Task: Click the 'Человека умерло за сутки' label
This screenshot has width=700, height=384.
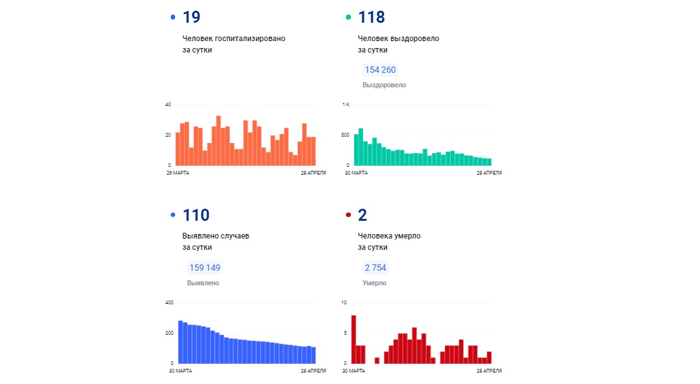Action: [x=389, y=242]
